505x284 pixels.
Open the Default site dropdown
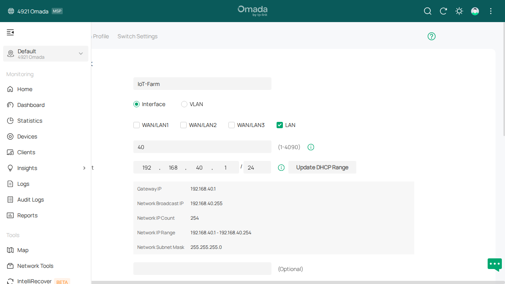click(45, 54)
